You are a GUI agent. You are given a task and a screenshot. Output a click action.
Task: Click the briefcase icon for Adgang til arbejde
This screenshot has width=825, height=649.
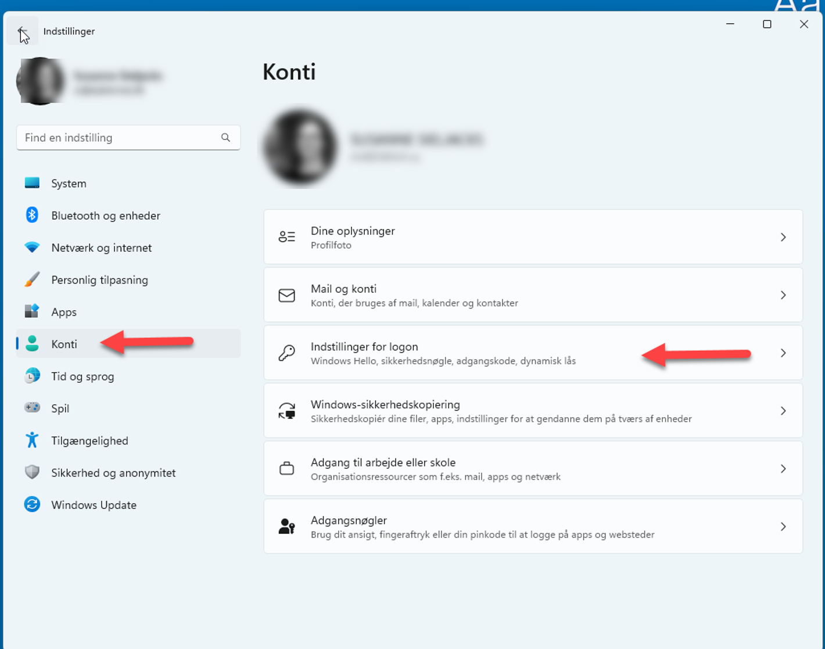(x=286, y=468)
